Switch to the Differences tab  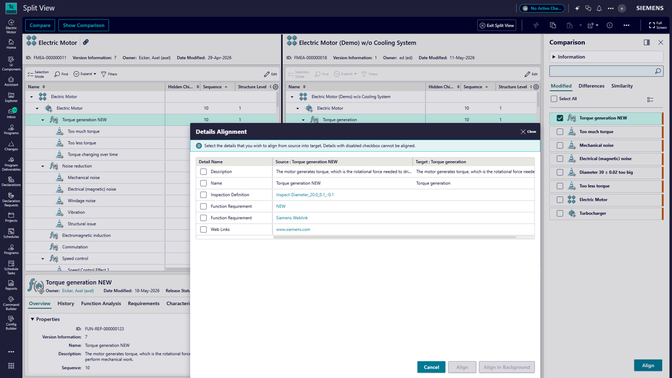point(591,86)
